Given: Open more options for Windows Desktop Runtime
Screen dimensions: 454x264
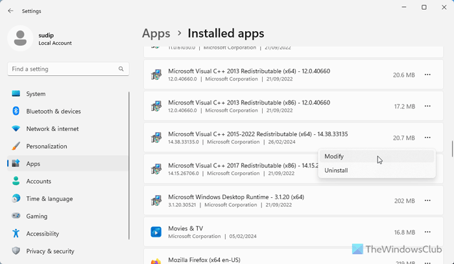Looking at the screenshot, I should click(x=427, y=200).
